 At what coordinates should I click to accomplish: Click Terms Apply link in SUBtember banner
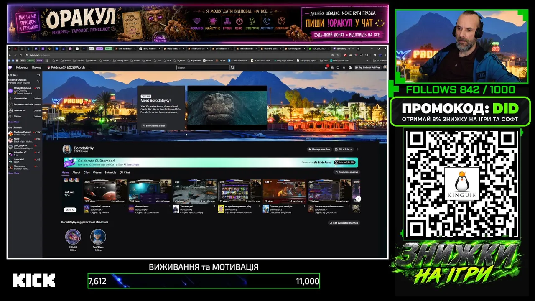pyautogui.click(x=133, y=164)
